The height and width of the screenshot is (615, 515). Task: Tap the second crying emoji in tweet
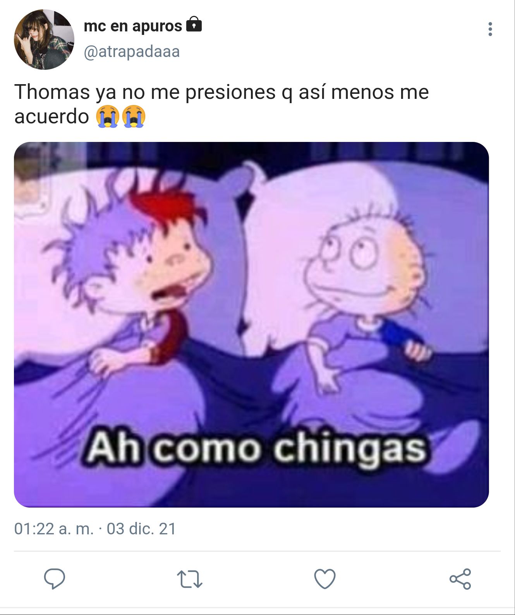134,116
